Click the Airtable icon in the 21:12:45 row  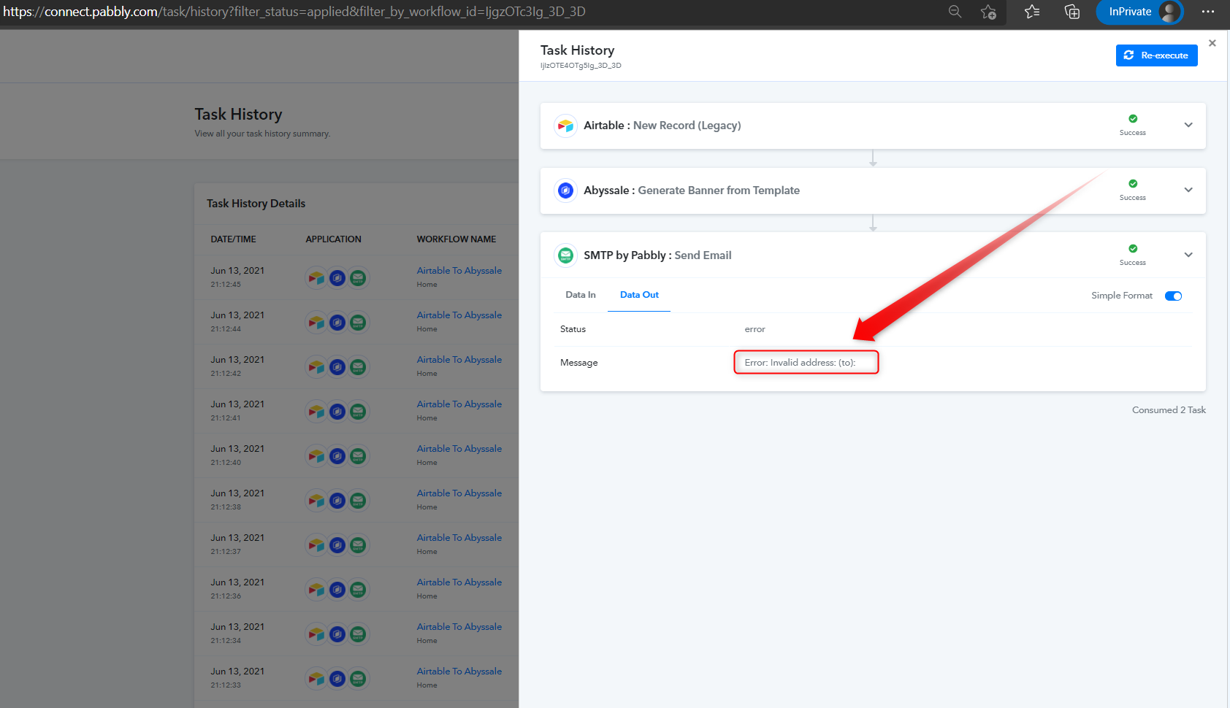[x=316, y=277]
